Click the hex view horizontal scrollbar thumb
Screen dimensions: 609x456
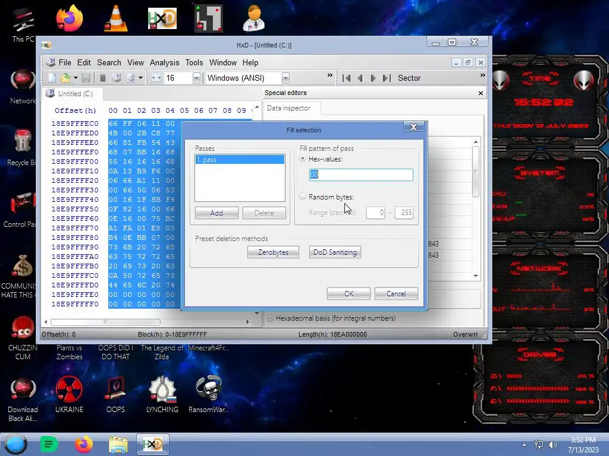[x=105, y=322]
